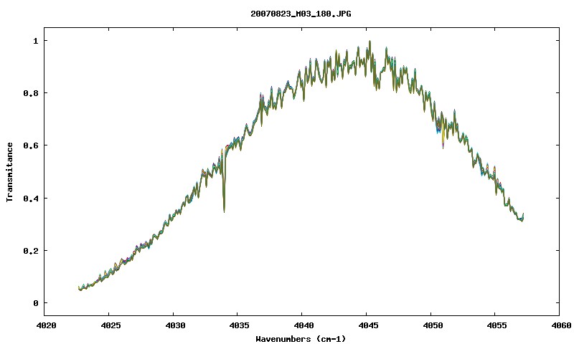Click y-axis tick label 0
This screenshot has height=344, width=574.
point(35,303)
